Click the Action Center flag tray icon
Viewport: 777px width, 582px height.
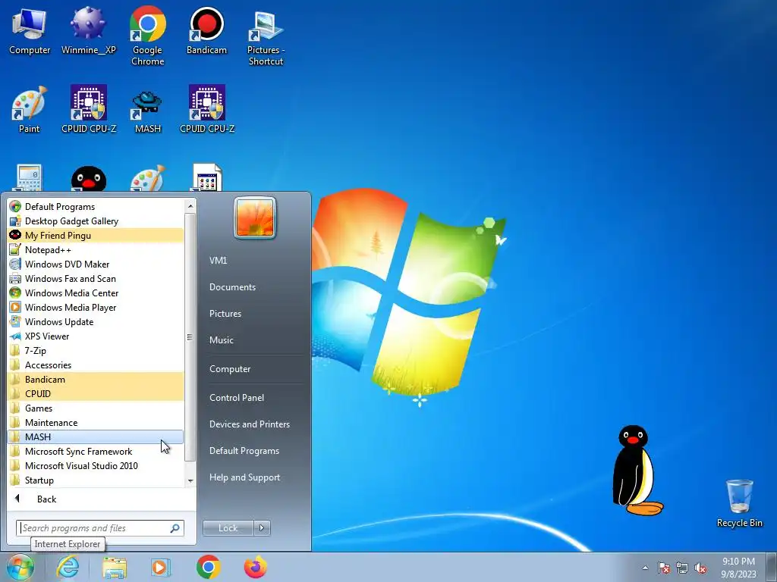[664, 568]
